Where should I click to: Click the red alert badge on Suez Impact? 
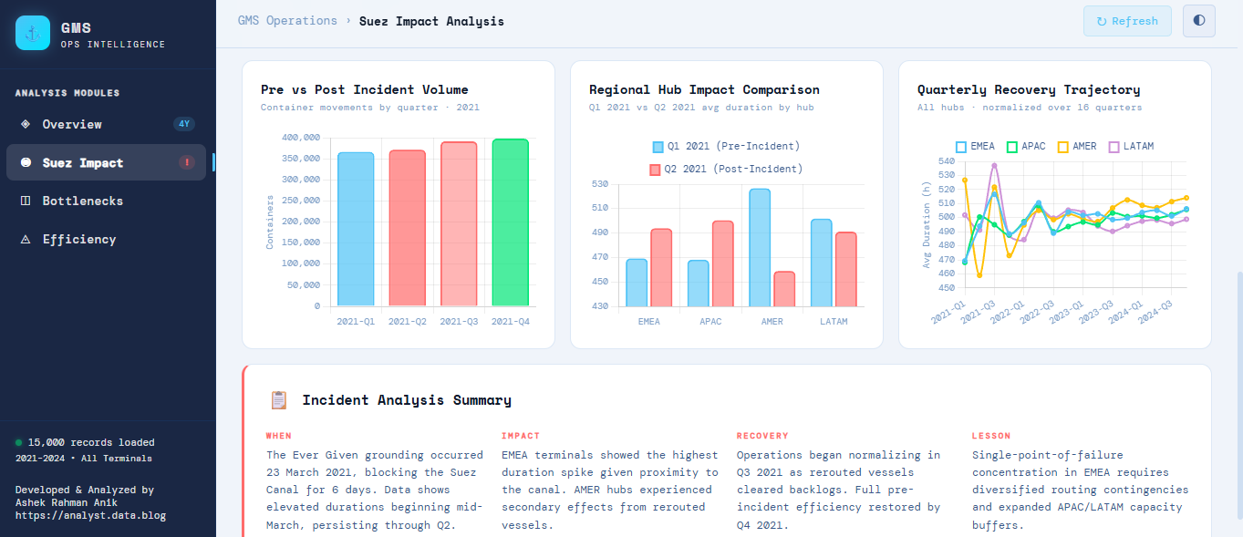pos(186,162)
